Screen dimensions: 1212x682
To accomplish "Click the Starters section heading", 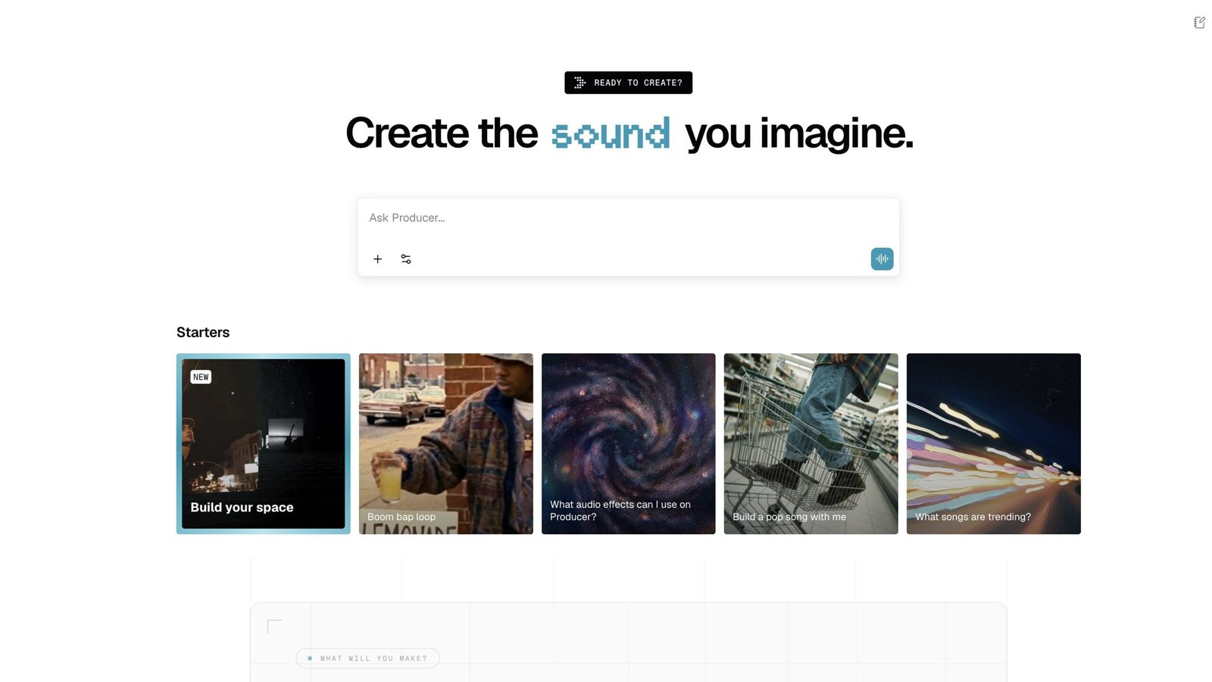I will [203, 333].
